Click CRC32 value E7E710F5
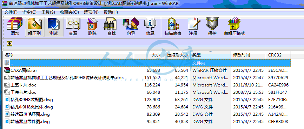Viewport: 304px width, 129px height. pos(278,100)
